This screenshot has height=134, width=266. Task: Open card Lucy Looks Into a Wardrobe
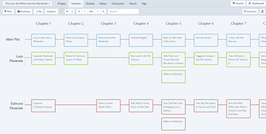[43, 40]
